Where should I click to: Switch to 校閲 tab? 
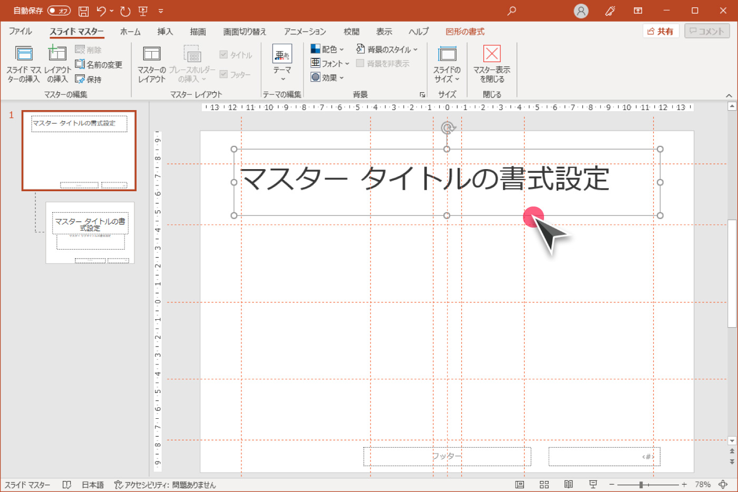(351, 32)
